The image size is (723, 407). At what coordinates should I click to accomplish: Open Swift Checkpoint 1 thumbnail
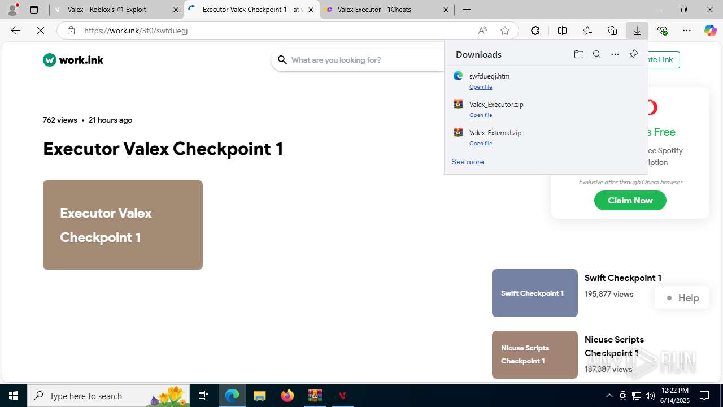535,293
